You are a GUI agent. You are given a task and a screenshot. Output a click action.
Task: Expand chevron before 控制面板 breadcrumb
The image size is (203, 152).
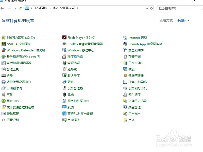(x=31, y=8)
